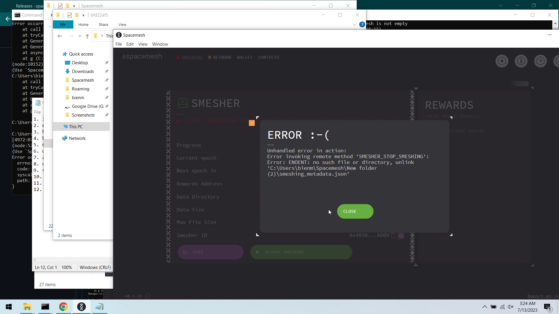Close the ERROR dialog with CLOSE button
Screen dimensions: 559x314
click(x=355, y=211)
